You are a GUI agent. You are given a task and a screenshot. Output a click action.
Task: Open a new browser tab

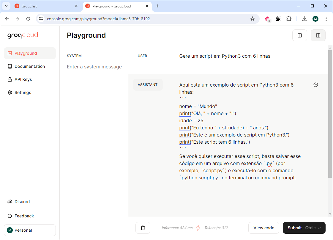[x=157, y=6]
